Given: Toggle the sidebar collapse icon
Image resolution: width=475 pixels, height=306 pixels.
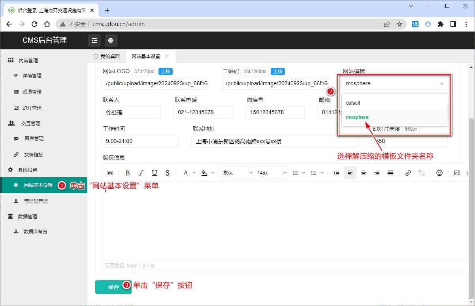Looking at the screenshot, I should (x=94, y=40).
